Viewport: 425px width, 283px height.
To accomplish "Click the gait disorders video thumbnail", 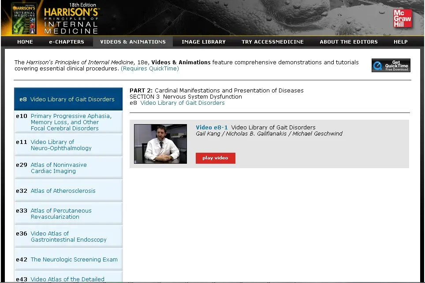I will click(160, 144).
